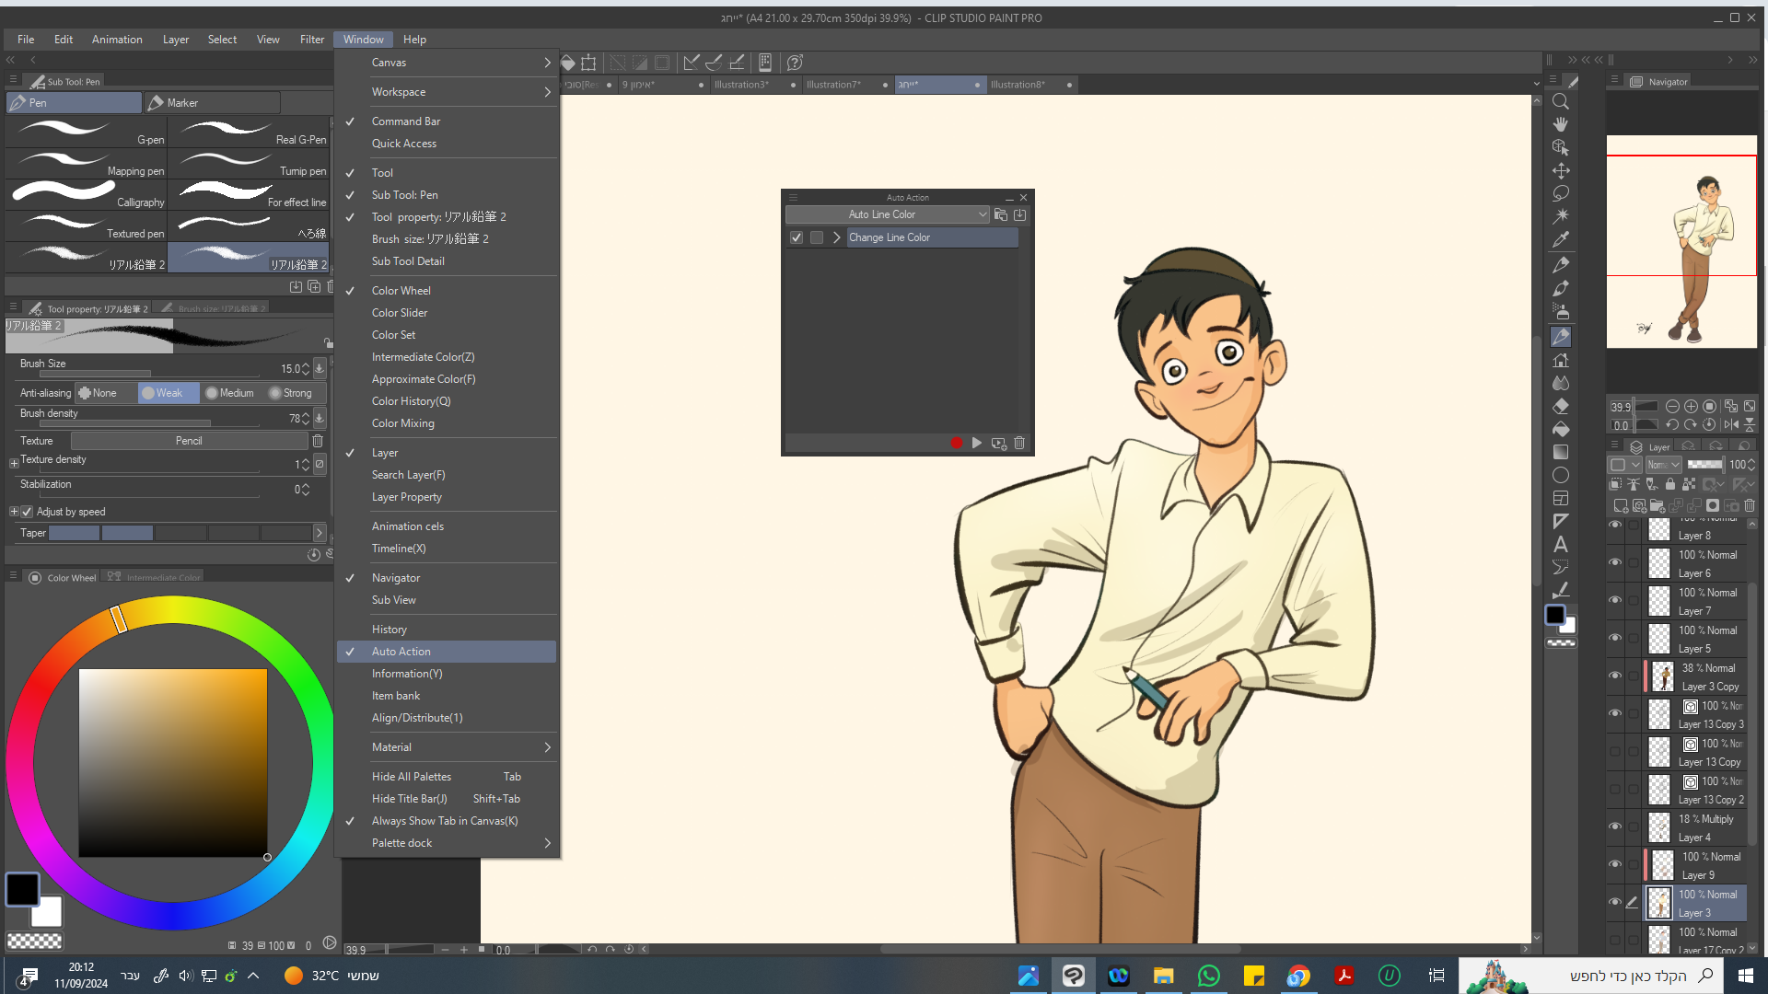The width and height of the screenshot is (1768, 994).
Task: Choose the Eyedropper tool
Action: coord(1561,239)
